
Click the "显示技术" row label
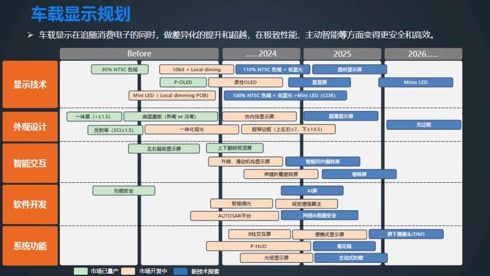coord(30,85)
